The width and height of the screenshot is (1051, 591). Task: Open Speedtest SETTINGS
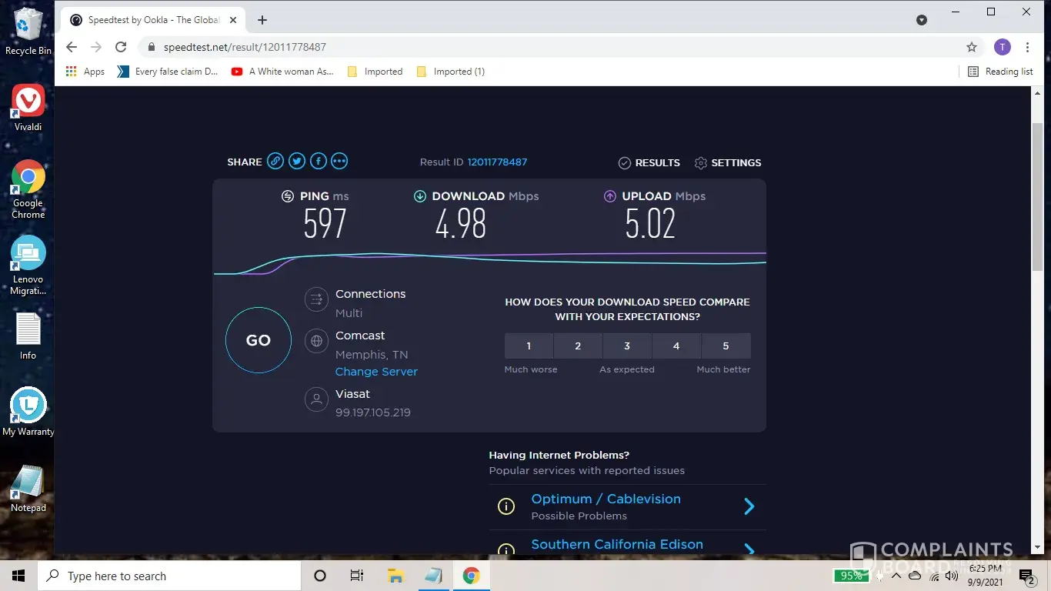(728, 163)
